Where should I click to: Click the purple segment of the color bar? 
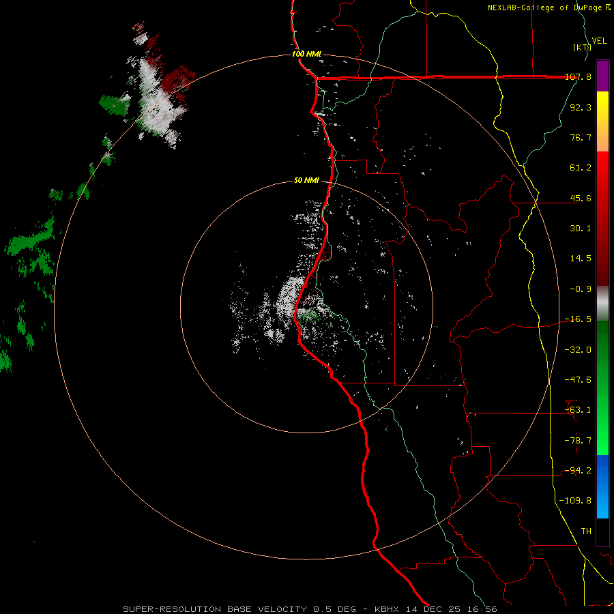pyautogui.click(x=602, y=76)
